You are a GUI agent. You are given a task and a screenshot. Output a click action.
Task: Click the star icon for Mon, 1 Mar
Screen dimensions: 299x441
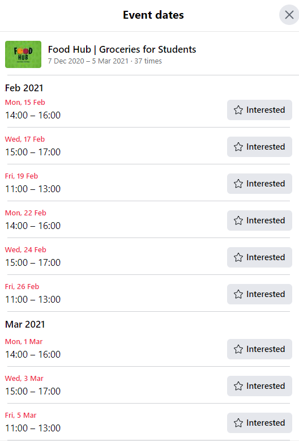pos(238,349)
